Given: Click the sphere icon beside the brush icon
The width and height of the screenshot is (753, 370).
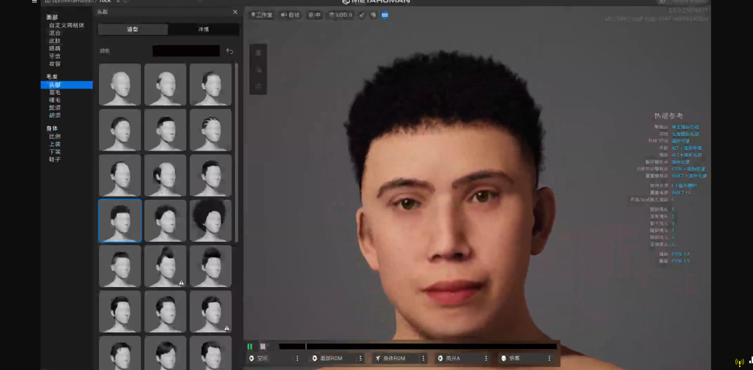Looking at the screenshot, I should [x=373, y=15].
